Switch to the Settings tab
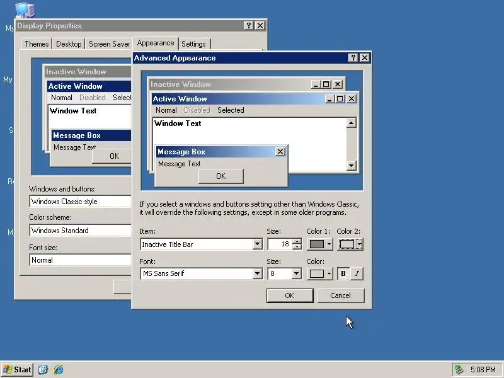504x378 pixels. (193, 44)
